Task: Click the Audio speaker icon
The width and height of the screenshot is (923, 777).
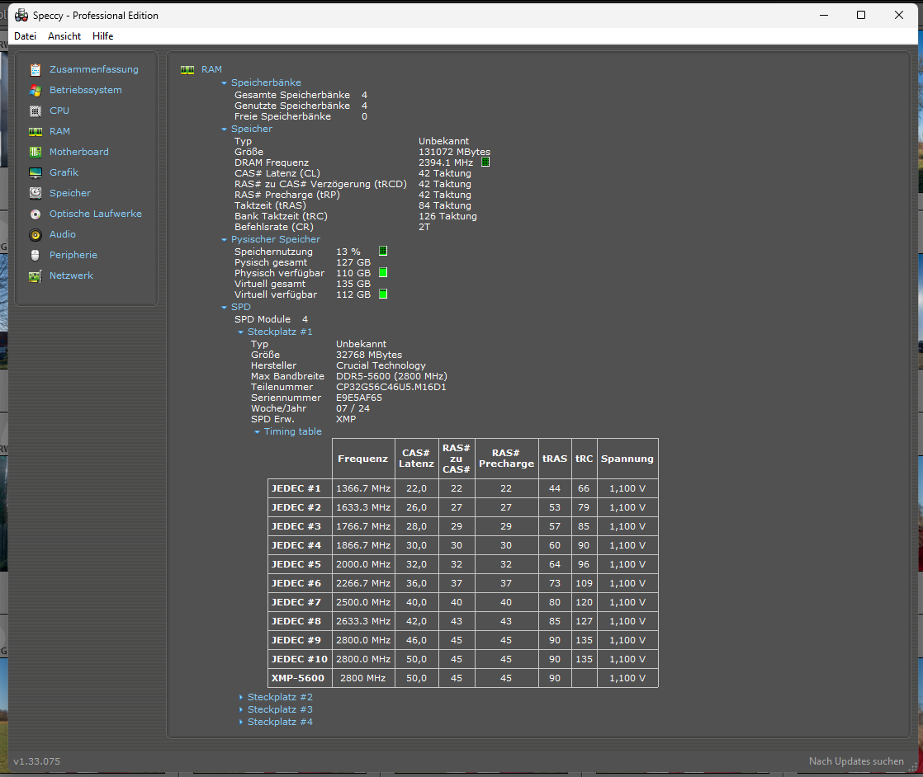Action: coord(35,234)
